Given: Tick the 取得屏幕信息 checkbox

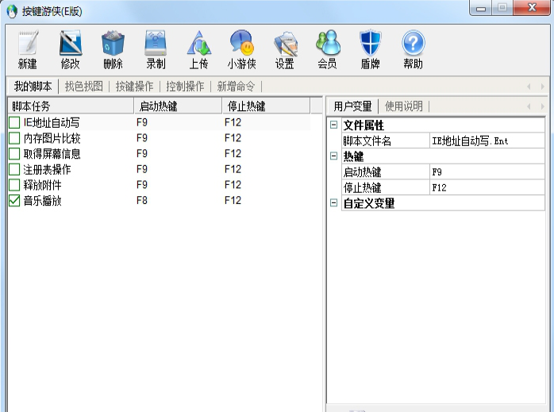Looking at the screenshot, I should point(14,154).
